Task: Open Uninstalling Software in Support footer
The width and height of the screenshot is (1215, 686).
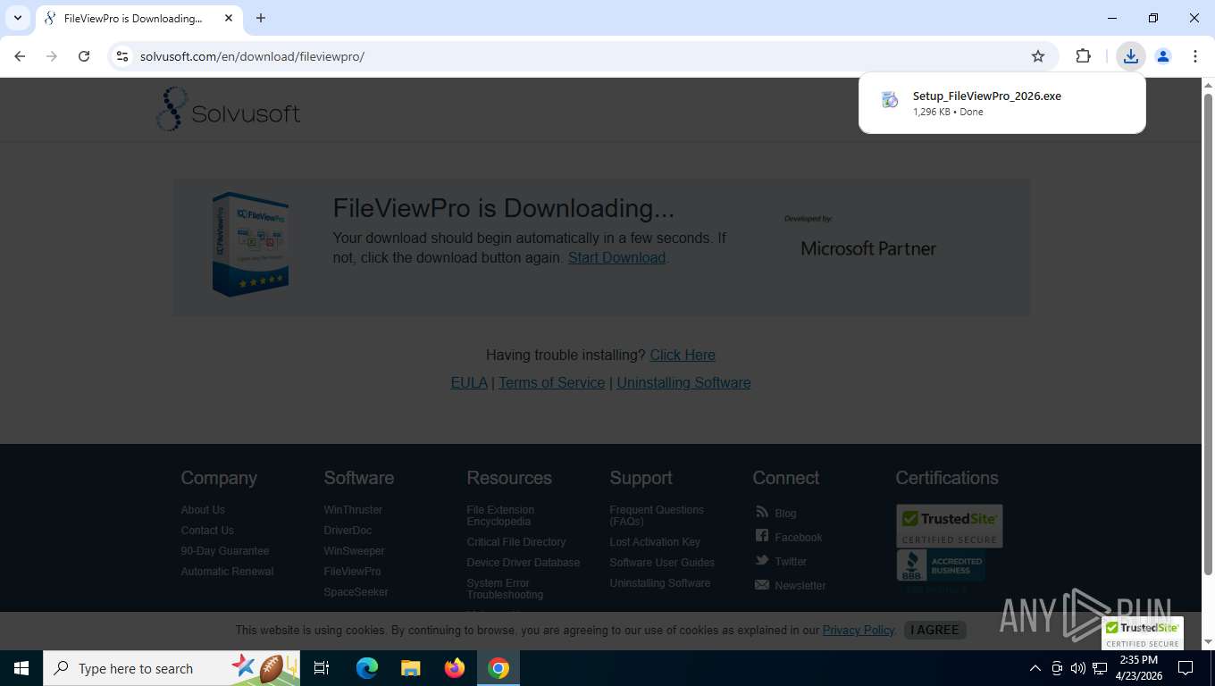Action: click(x=660, y=583)
